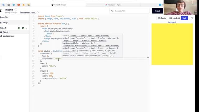The width and height of the screenshot is (199, 112).
Task: Click the yellow-green bookmark icon
Action: pyautogui.click(x=29, y=5)
